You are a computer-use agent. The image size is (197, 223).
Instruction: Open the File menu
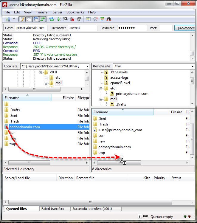[7, 12]
